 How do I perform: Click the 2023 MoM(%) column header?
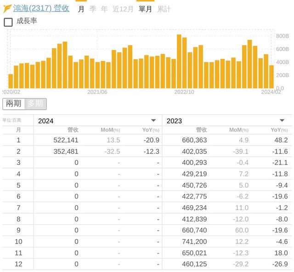pyautogui.click(x=239, y=130)
